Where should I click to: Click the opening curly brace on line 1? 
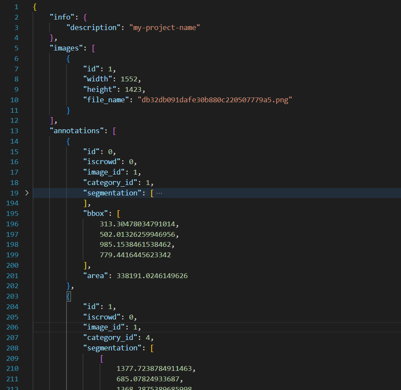(x=35, y=7)
